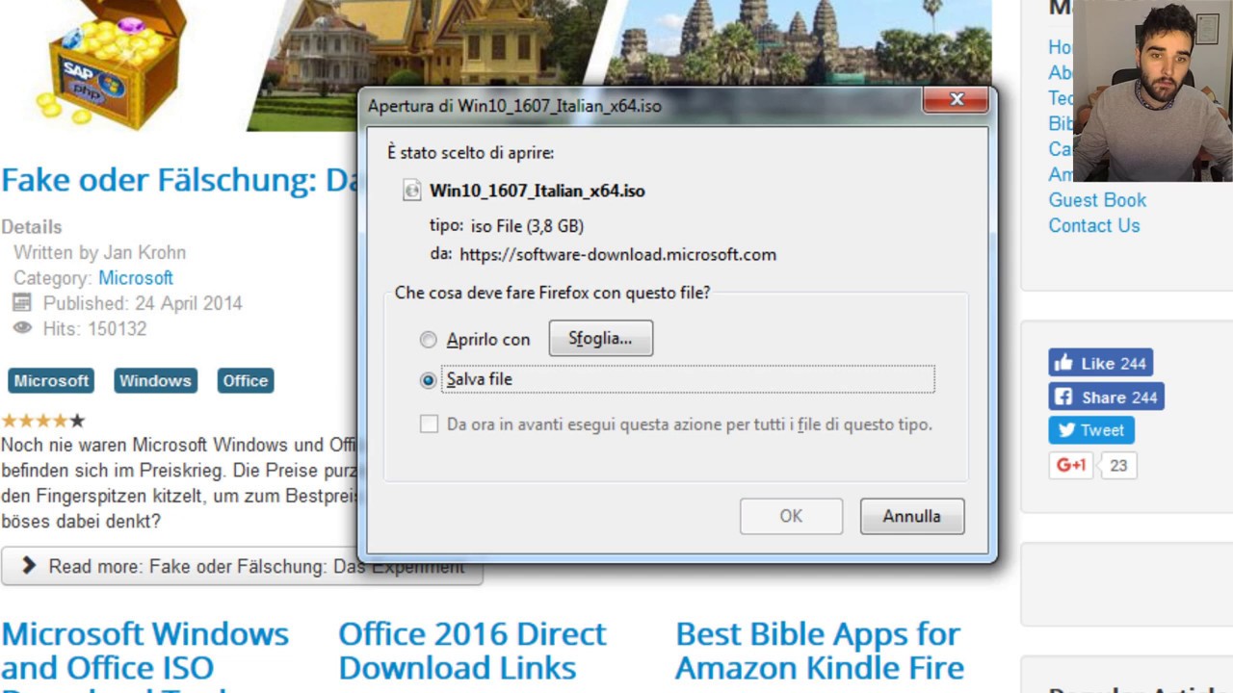Screen dimensions: 1233x693
Task: Confirm the download with OK button
Action: coord(791,516)
